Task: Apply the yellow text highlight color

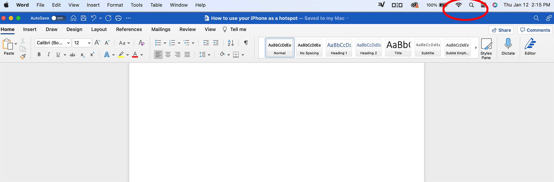Action: [x=121, y=55]
